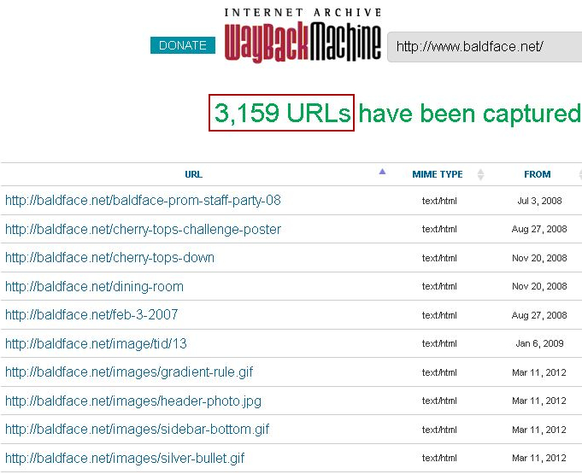Image resolution: width=582 pixels, height=474 pixels.
Task: Open silver-bullet.gif URL link
Action: pyautogui.click(x=125, y=458)
